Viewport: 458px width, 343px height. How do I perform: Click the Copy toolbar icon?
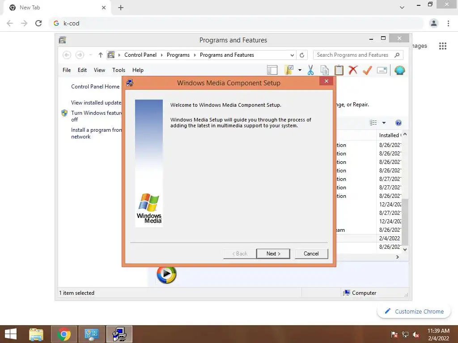pos(325,70)
